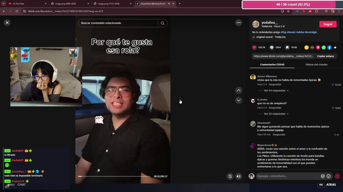
Task: Switch to image.png (1141×856) tab
Action: click(112, 4)
